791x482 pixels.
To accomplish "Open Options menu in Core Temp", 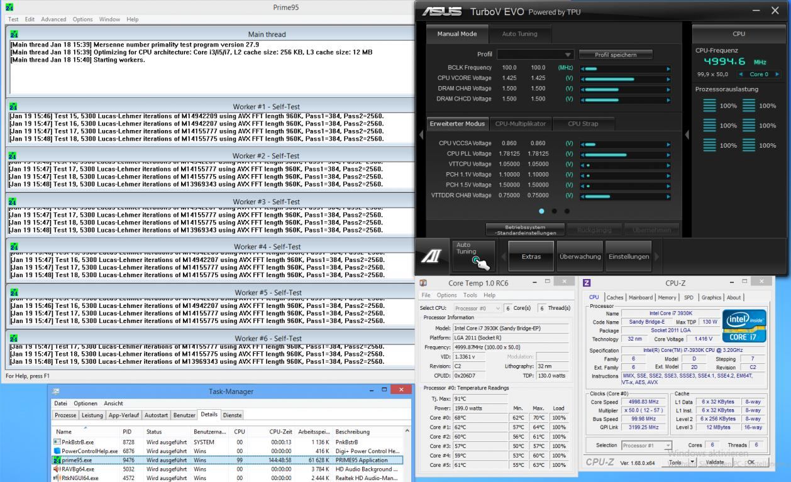I will click(447, 295).
